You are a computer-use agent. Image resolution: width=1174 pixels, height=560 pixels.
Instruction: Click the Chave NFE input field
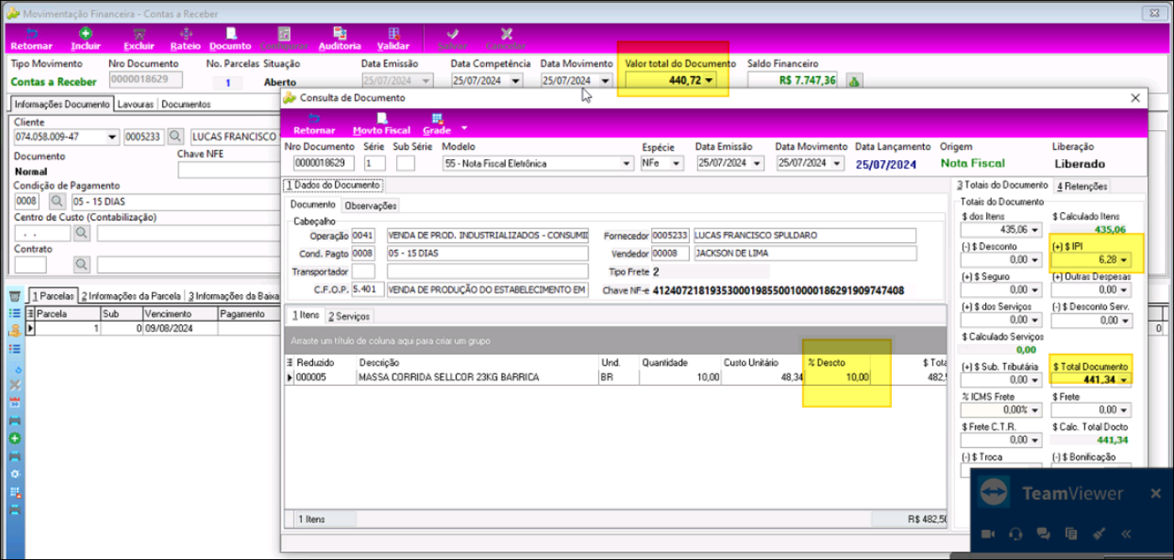[x=229, y=171]
